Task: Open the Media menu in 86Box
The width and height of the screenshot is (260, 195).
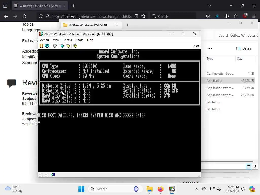Action: click(68, 40)
